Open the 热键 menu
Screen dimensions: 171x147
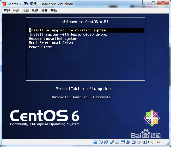pyautogui.click(x=35, y=11)
